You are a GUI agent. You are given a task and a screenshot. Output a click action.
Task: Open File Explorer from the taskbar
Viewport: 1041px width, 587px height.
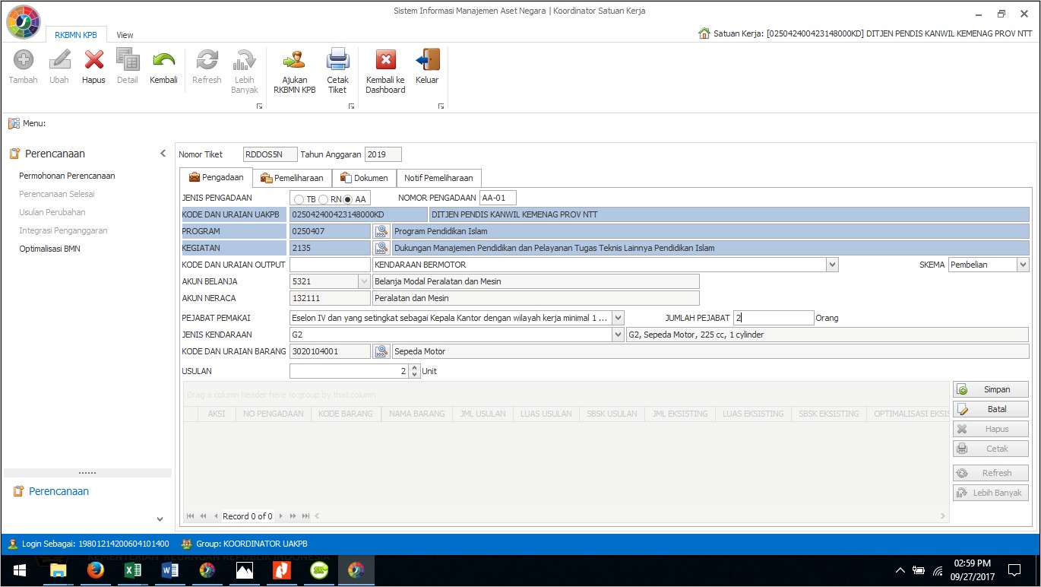[x=59, y=570]
